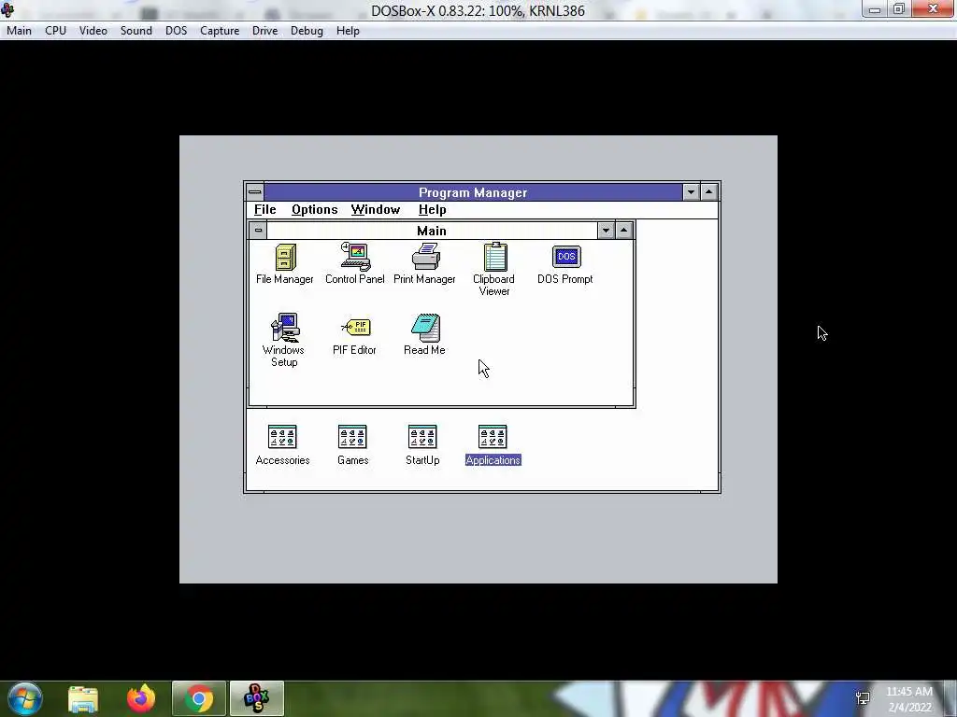Open the Options menu

314,210
